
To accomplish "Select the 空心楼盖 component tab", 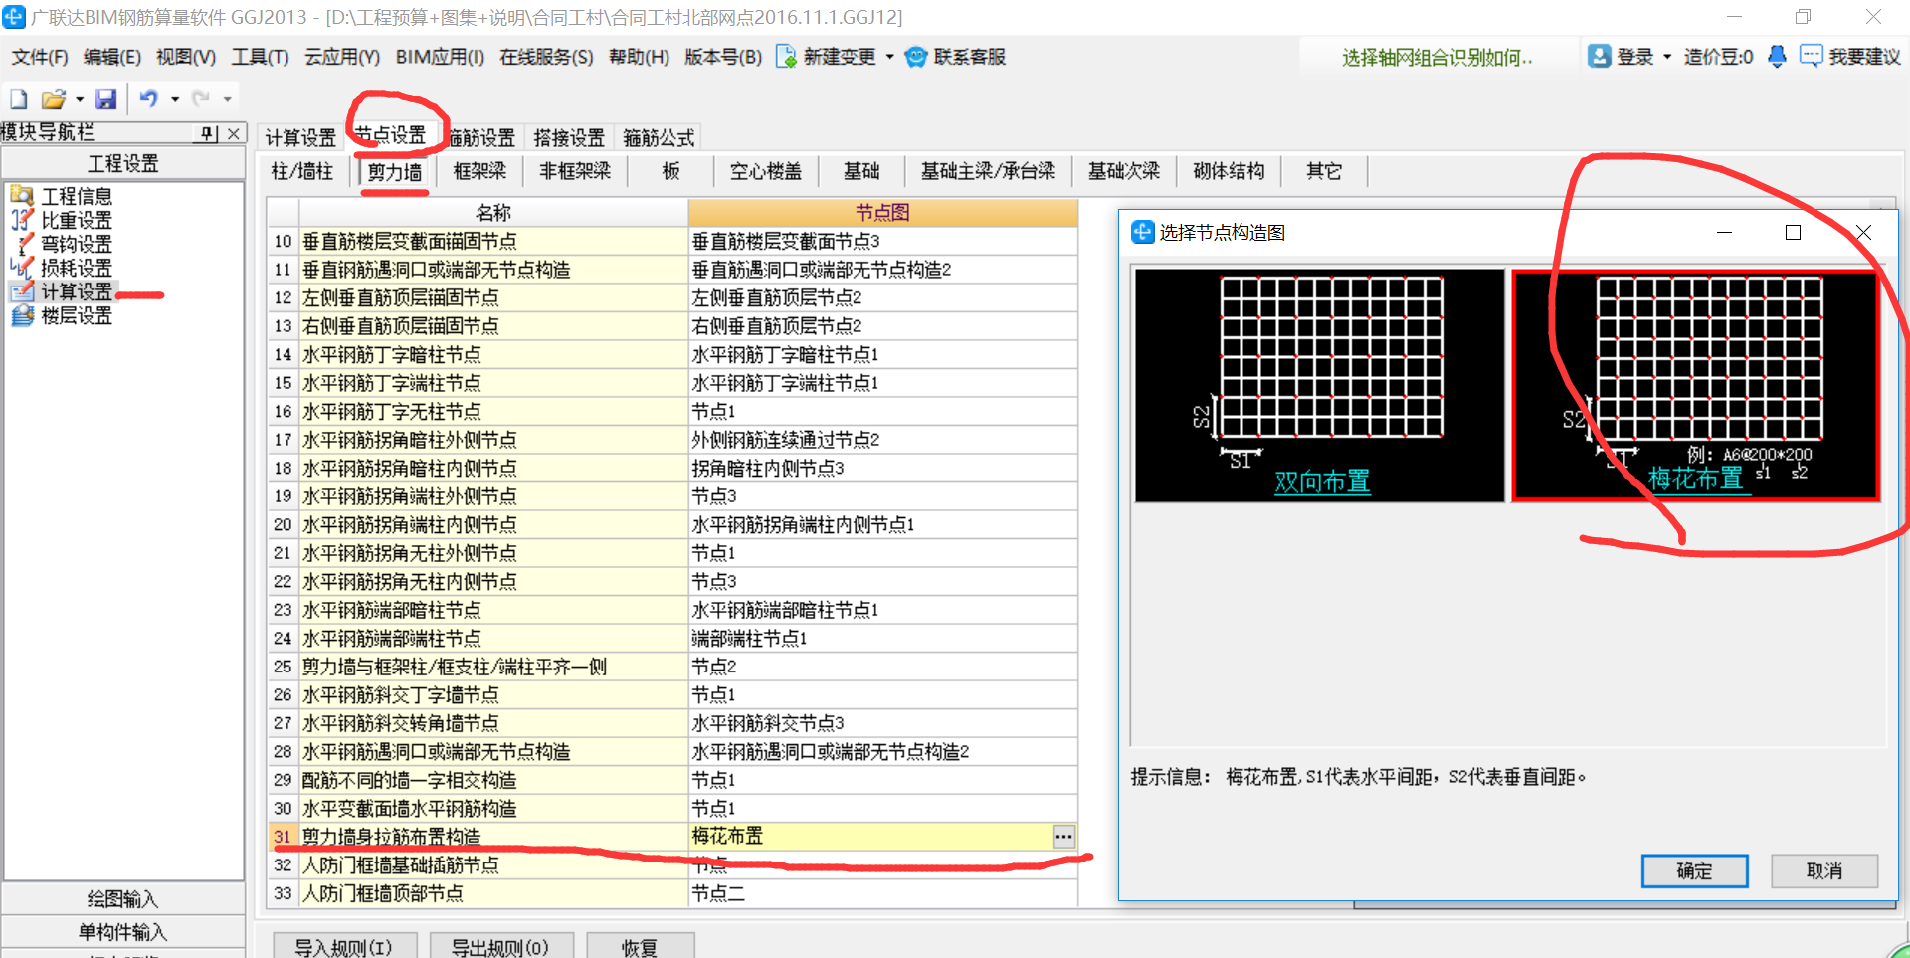I will (x=766, y=171).
